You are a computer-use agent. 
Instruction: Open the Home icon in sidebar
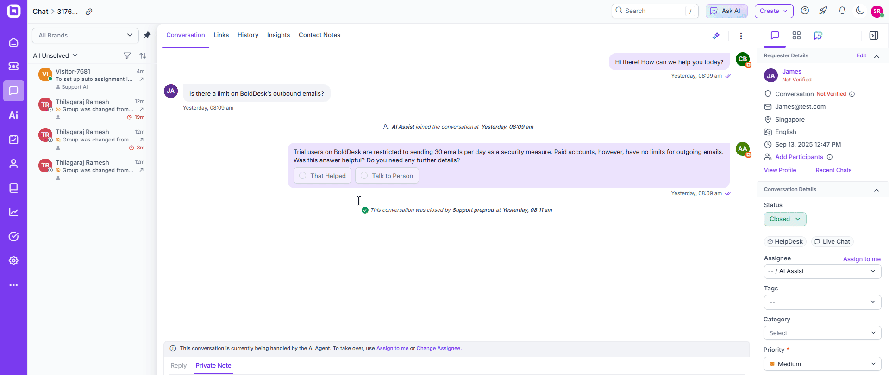tap(14, 43)
